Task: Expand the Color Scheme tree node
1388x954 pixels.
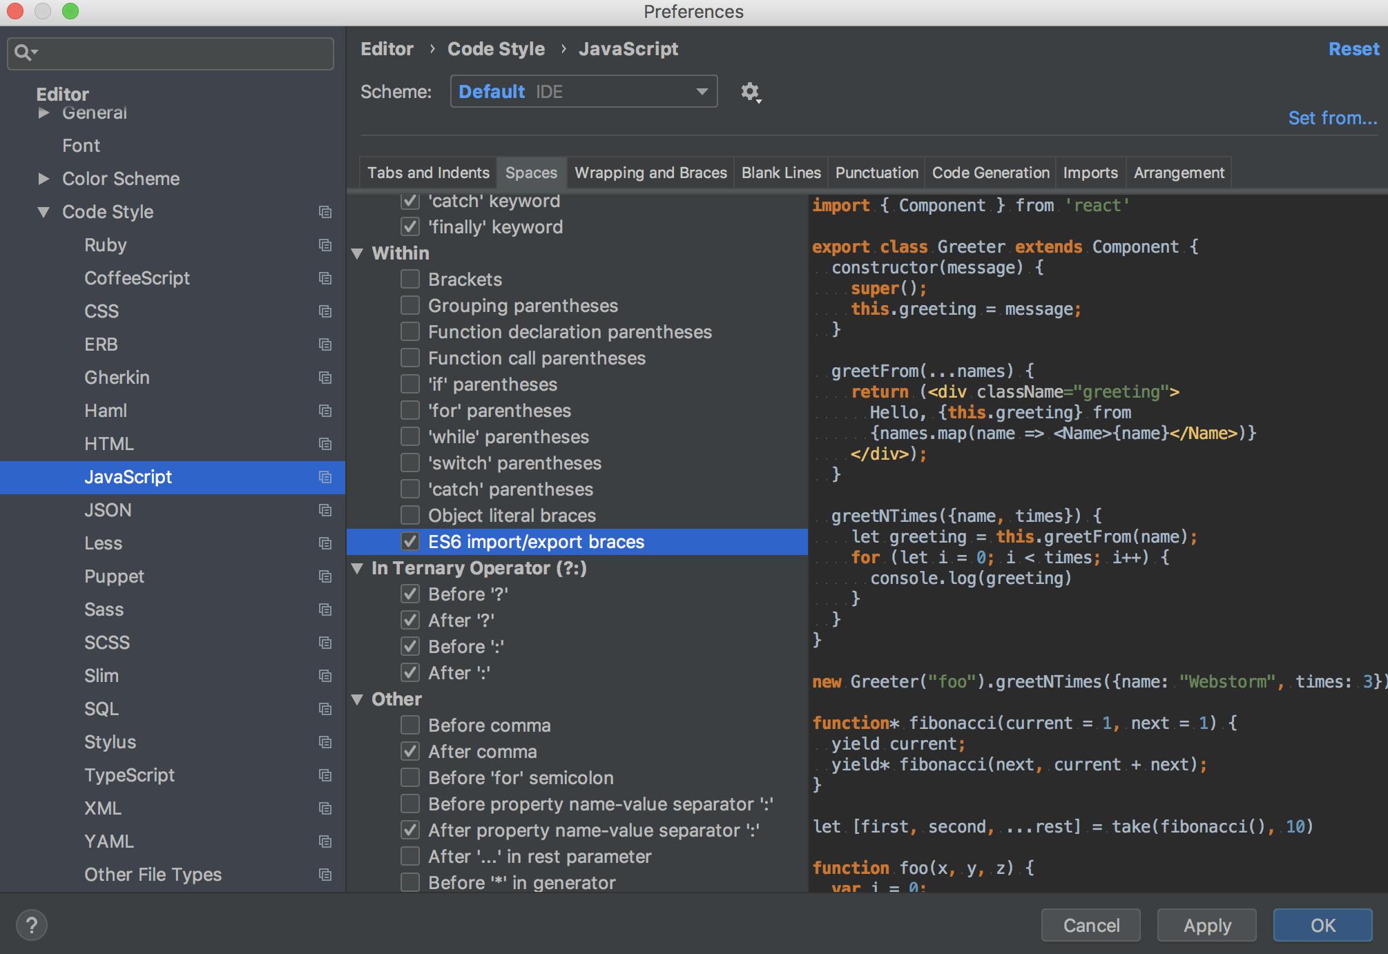Action: [44, 179]
